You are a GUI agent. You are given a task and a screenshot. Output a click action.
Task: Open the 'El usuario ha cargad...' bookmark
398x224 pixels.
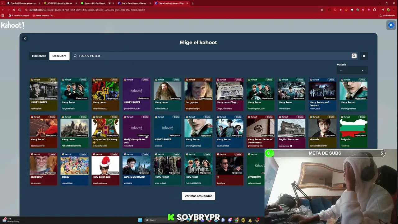click(19, 16)
